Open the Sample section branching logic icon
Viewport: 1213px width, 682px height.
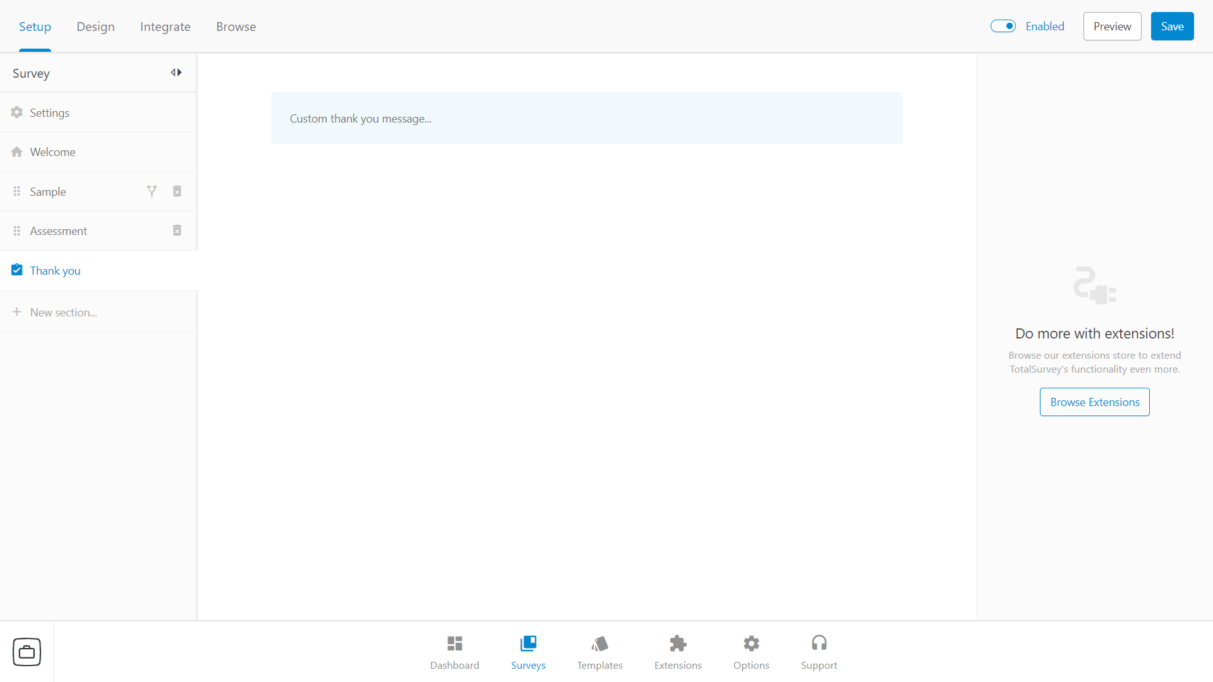coord(152,191)
